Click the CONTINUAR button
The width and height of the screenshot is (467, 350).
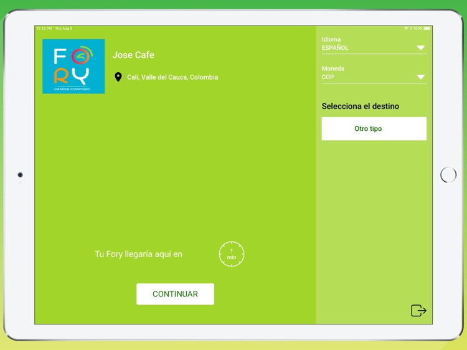coord(175,294)
